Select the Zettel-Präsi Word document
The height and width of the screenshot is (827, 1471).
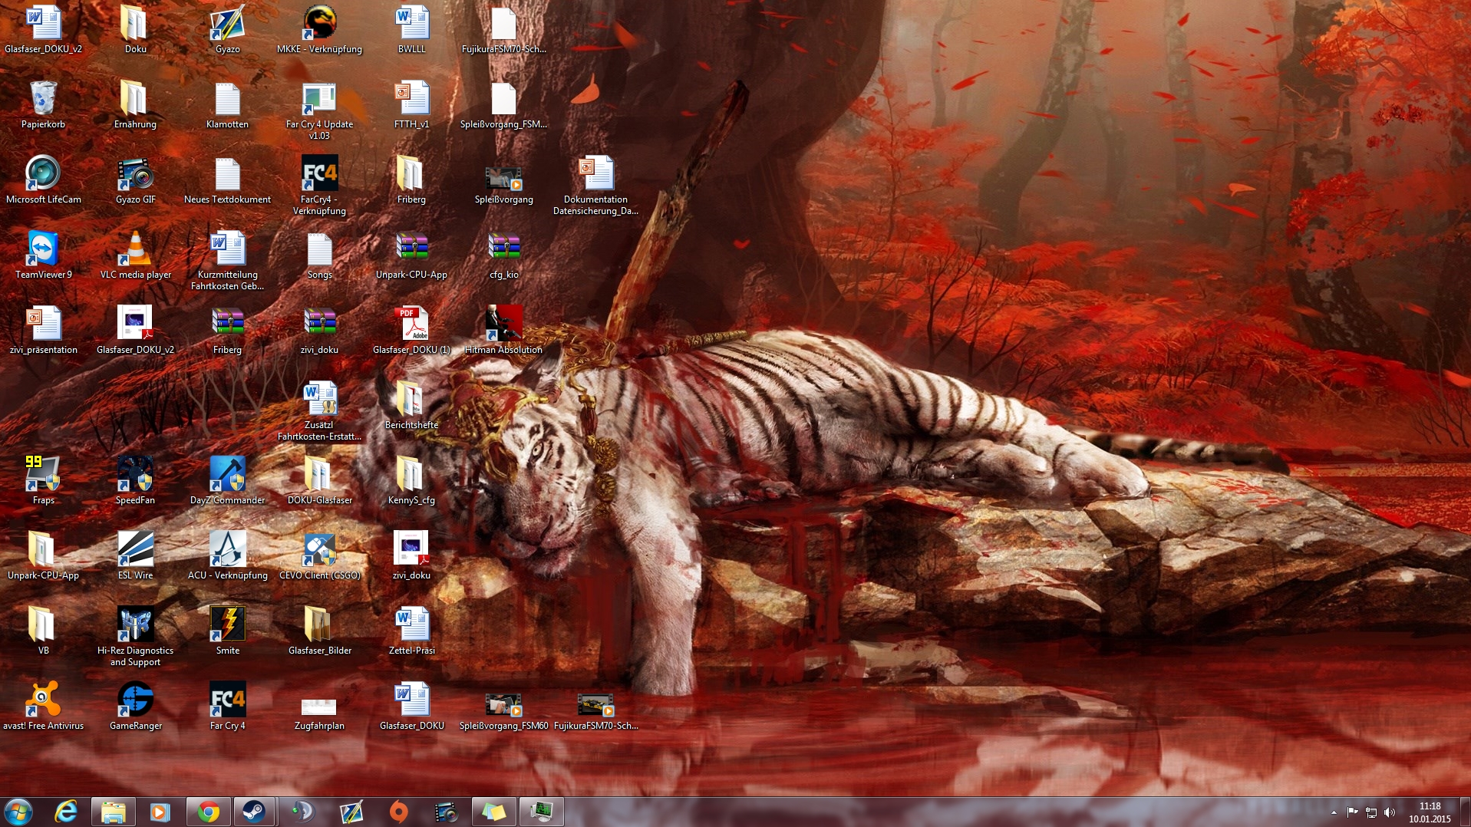pyautogui.click(x=411, y=630)
